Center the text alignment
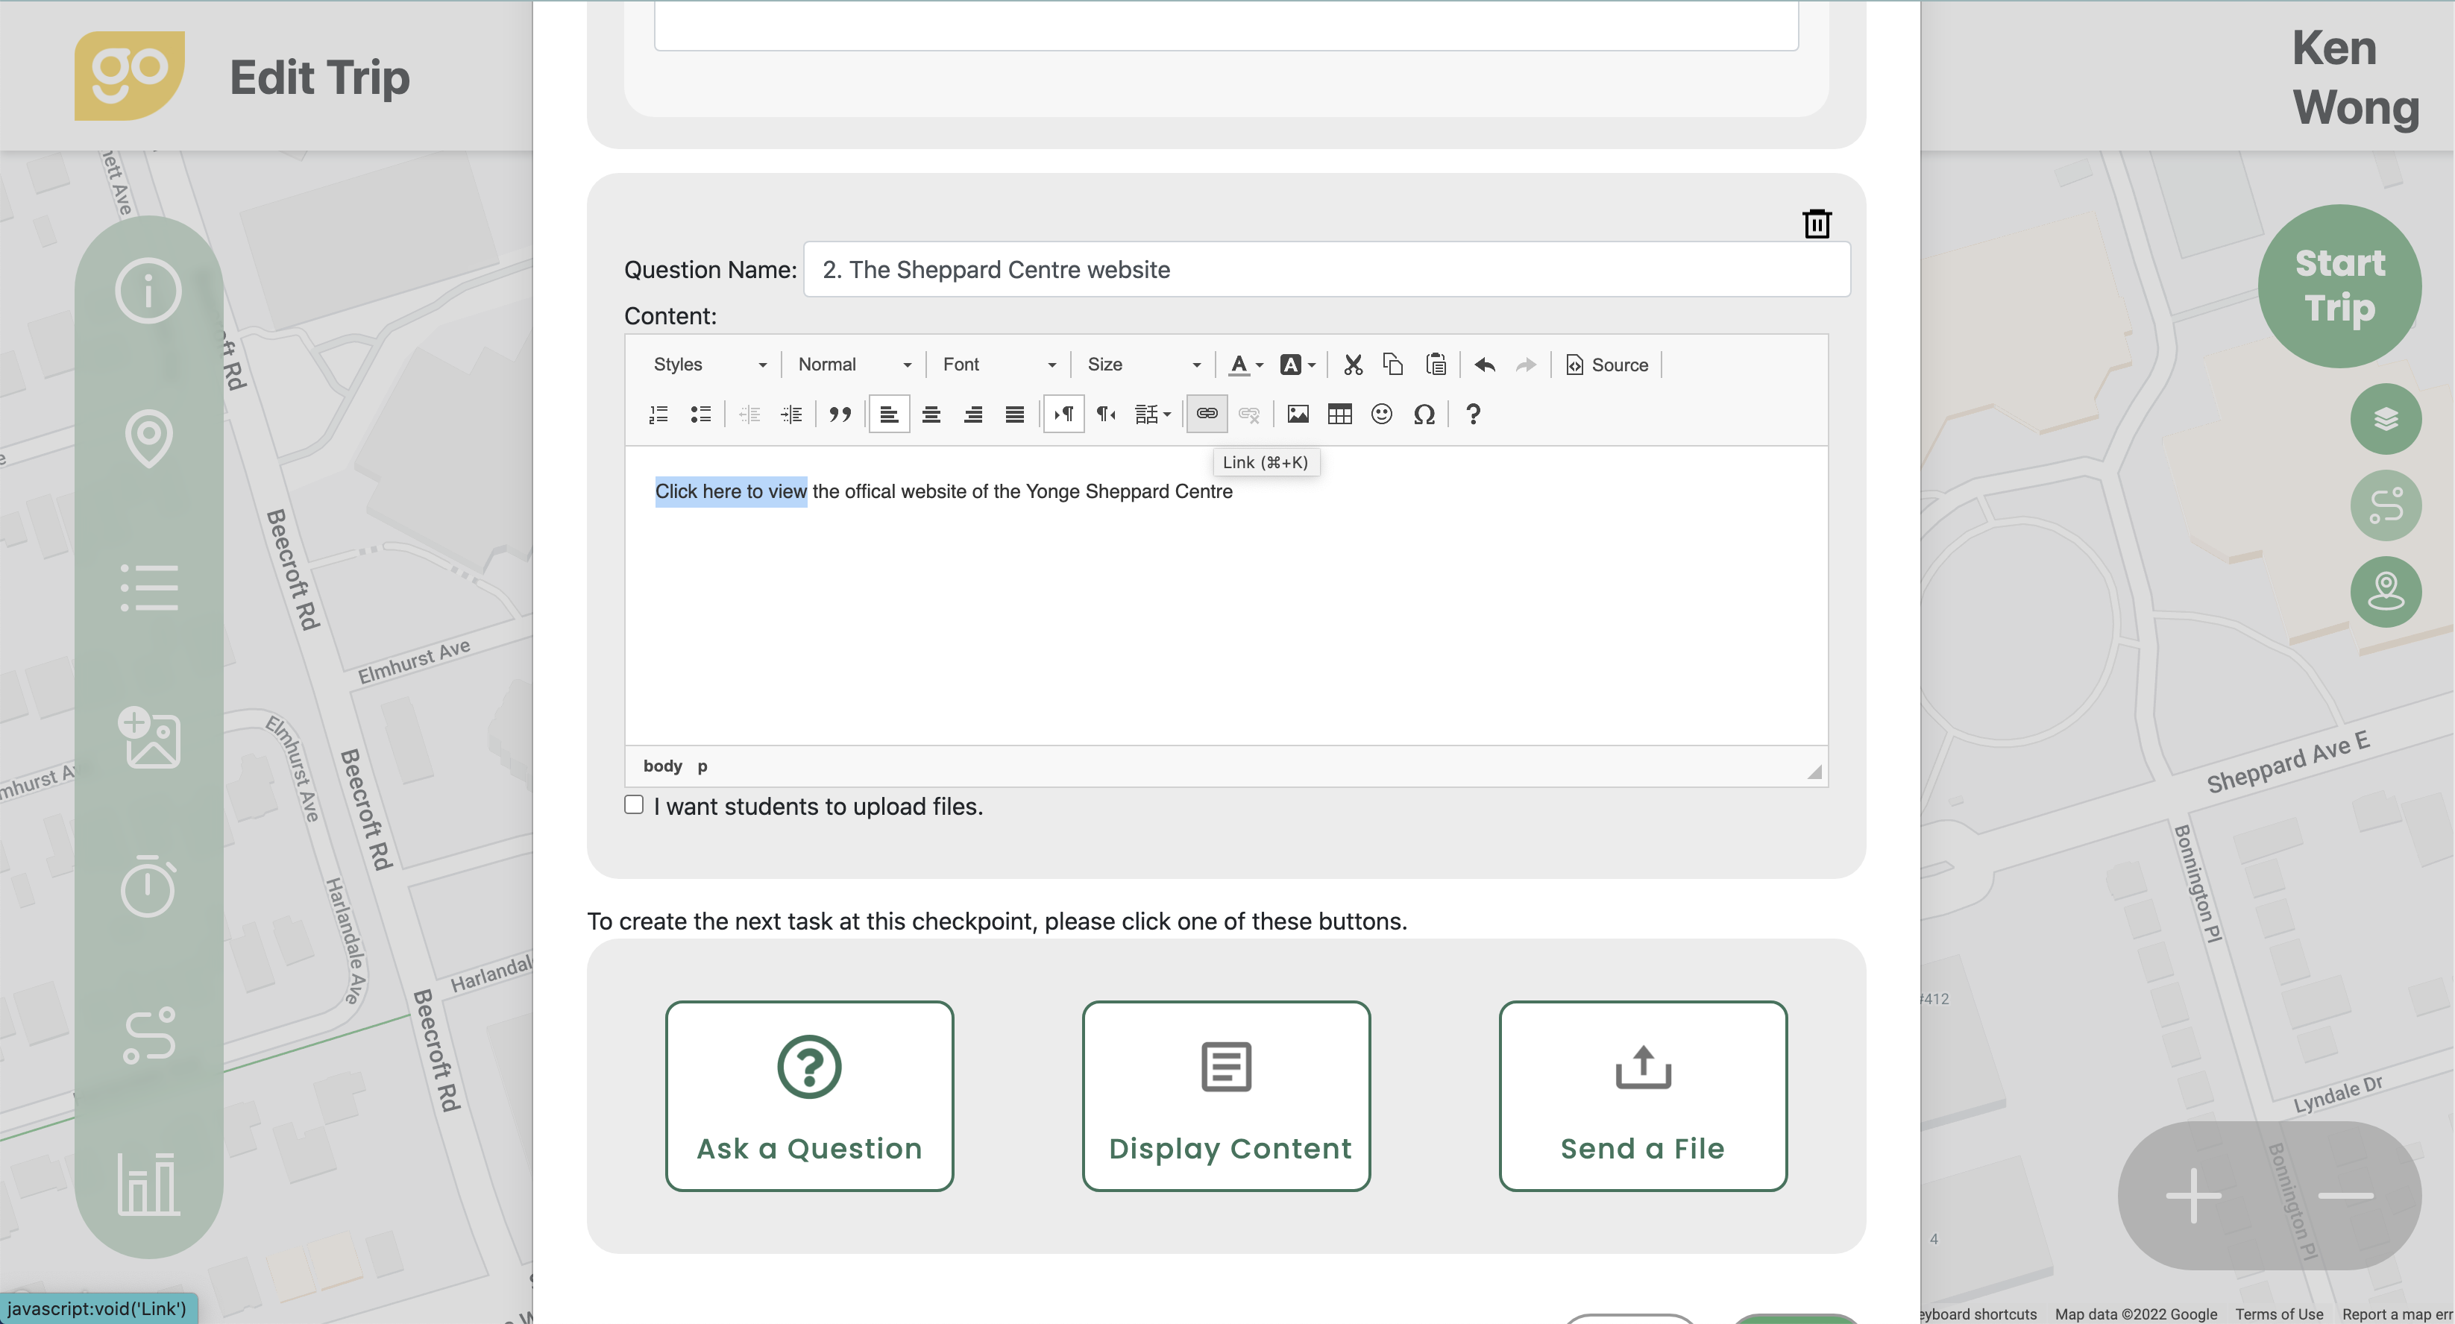Screen dimensions: 2455x1324 tap(931, 414)
